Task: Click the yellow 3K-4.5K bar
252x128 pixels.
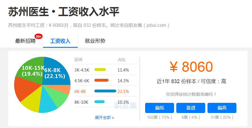Action: (100, 70)
